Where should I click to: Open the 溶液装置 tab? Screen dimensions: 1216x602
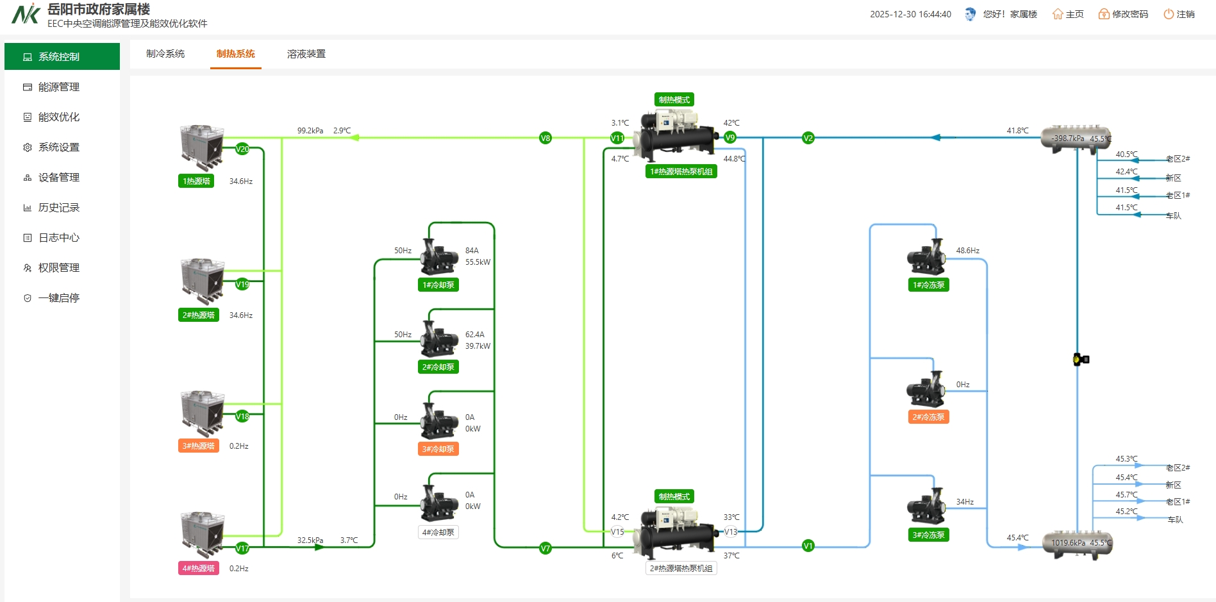306,54
